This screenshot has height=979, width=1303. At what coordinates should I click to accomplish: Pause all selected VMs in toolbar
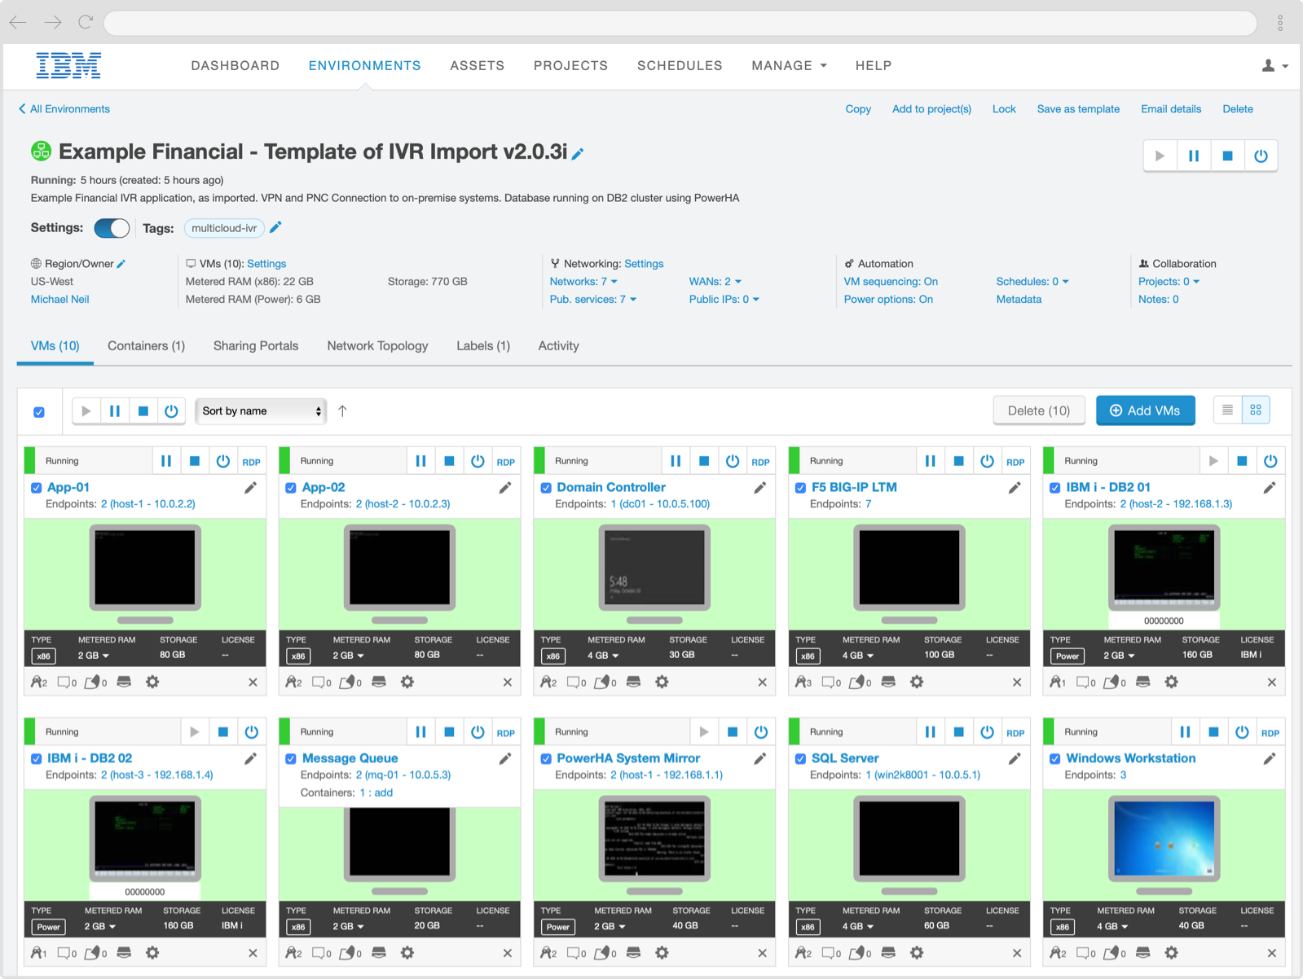pos(115,411)
